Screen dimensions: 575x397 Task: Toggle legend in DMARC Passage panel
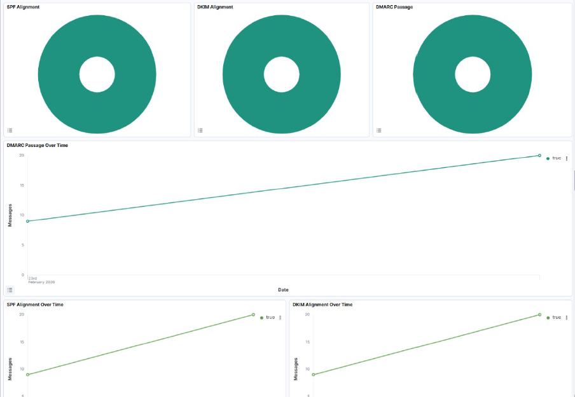tap(379, 130)
